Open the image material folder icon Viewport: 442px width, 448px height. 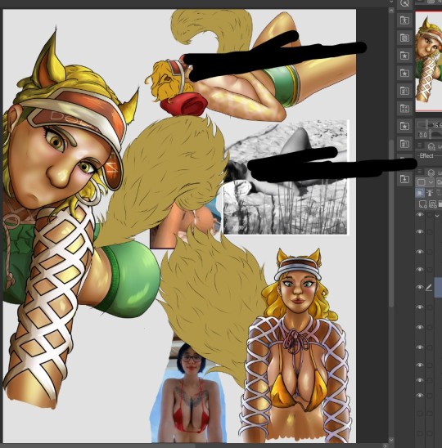[404, 38]
